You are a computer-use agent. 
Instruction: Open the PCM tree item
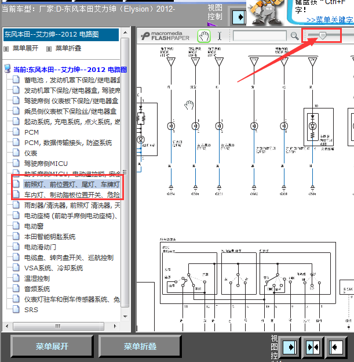tap(32, 132)
